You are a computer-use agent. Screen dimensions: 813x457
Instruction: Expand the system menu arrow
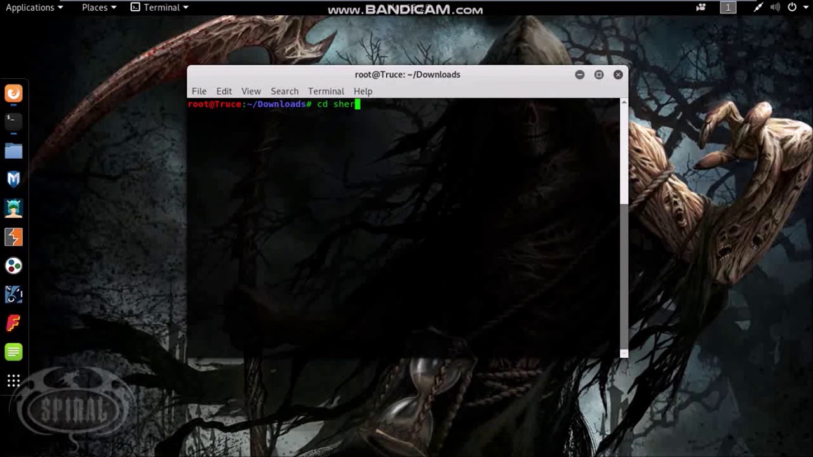805,8
